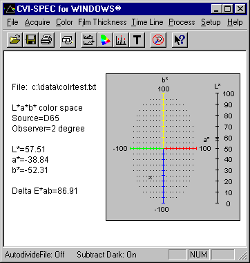Click the NUM indicator in status bar
Screen dimensions: 250x263
pos(198,255)
